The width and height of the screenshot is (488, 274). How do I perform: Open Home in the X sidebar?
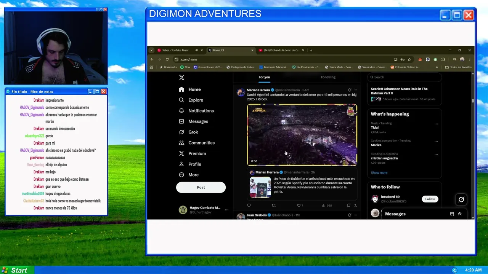(189, 89)
